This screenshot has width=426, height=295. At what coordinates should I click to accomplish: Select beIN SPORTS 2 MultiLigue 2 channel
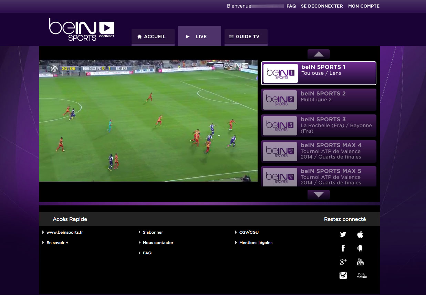click(x=319, y=100)
